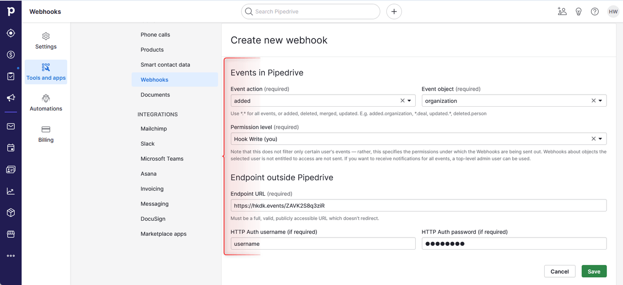Switch to the Automations section
The width and height of the screenshot is (623, 285).
pyautogui.click(x=46, y=103)
